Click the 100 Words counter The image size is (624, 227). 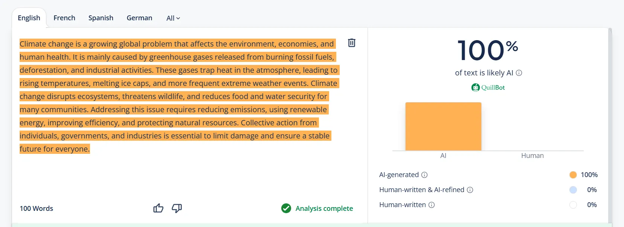[36, 208]
